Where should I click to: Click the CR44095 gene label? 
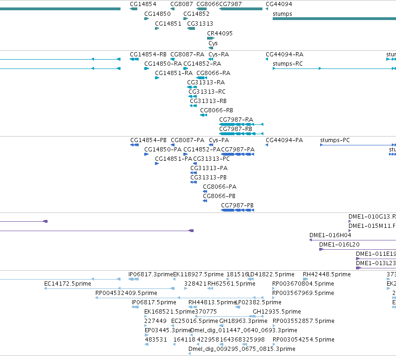tap(220, 34)
